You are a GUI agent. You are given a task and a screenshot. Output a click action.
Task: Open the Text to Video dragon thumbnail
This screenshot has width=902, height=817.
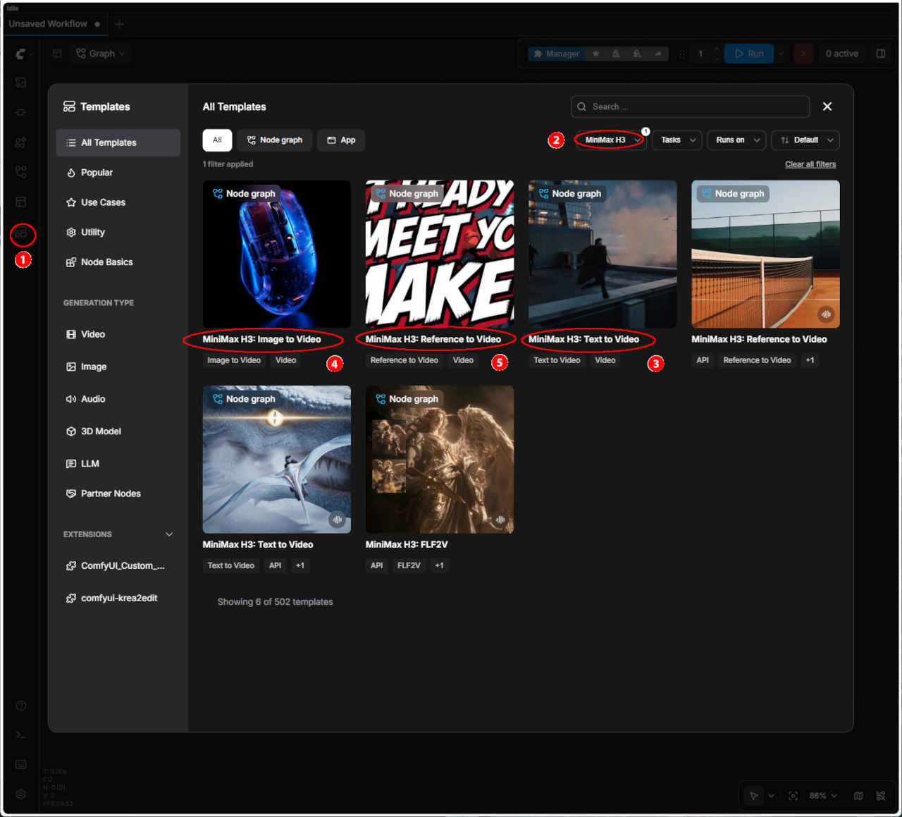point(276,460)
